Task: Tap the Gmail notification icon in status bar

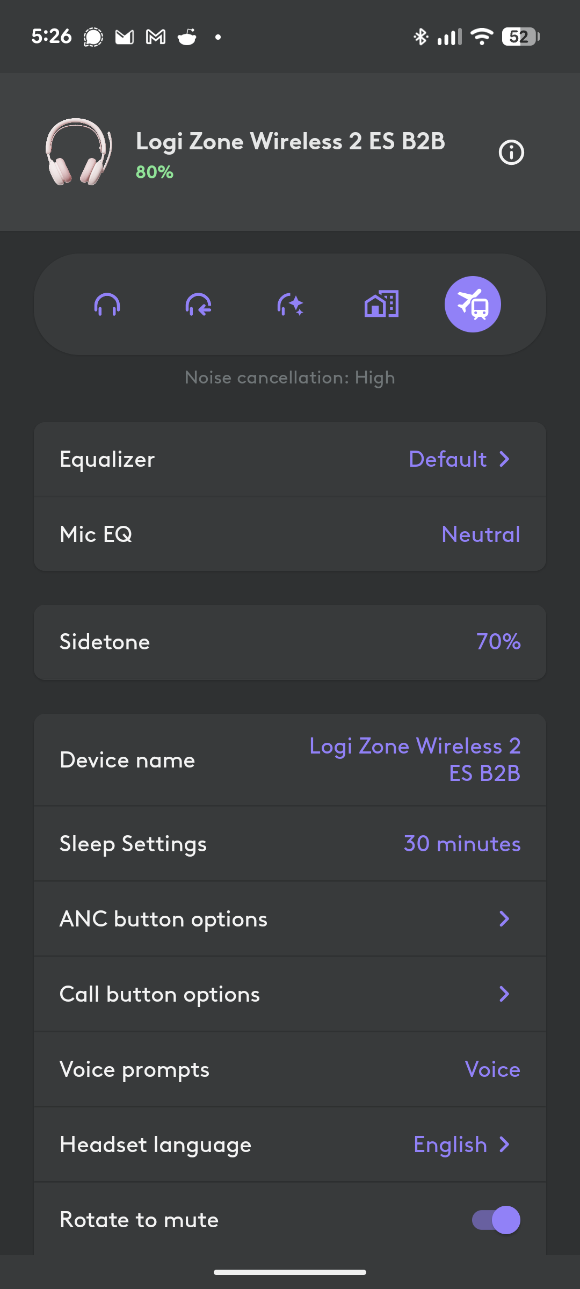Action: tap(156, 37)
